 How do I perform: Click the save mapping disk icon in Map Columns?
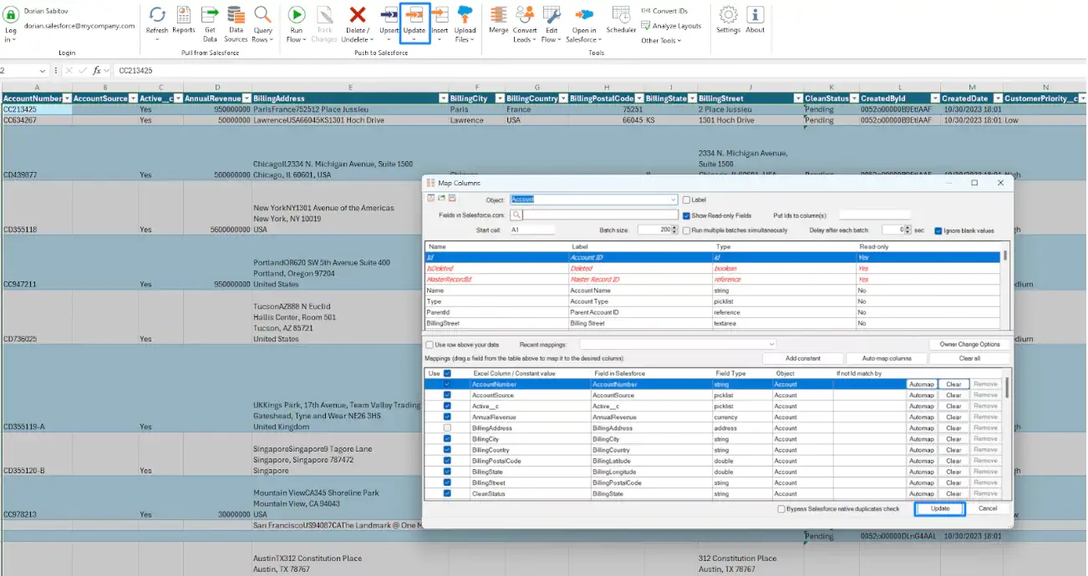click(x=452, y=199)
